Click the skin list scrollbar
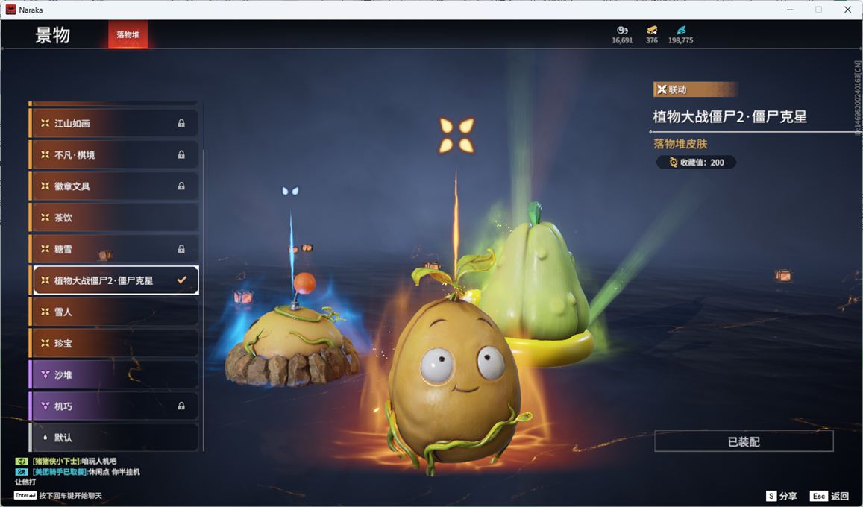Screen dimensions: 863x507 click(x=204, y=298)
